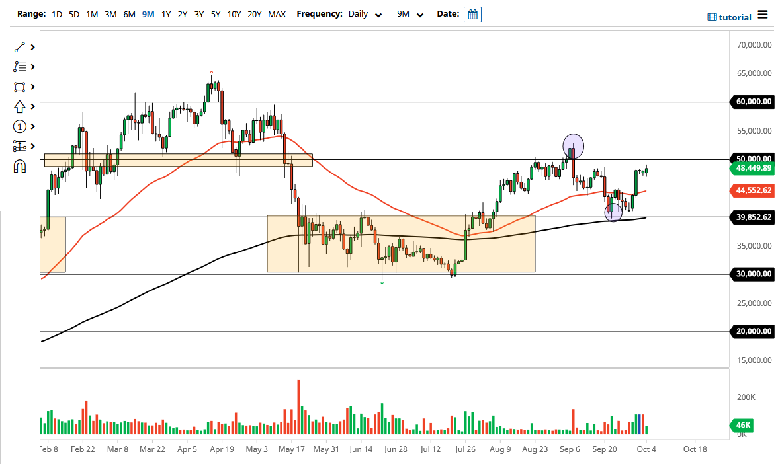Image resolution: width=778 pixels, height=464 pixels.
Task: Select the up arrow marker tool
Action: pyautogui.click(x=19, y=106)
